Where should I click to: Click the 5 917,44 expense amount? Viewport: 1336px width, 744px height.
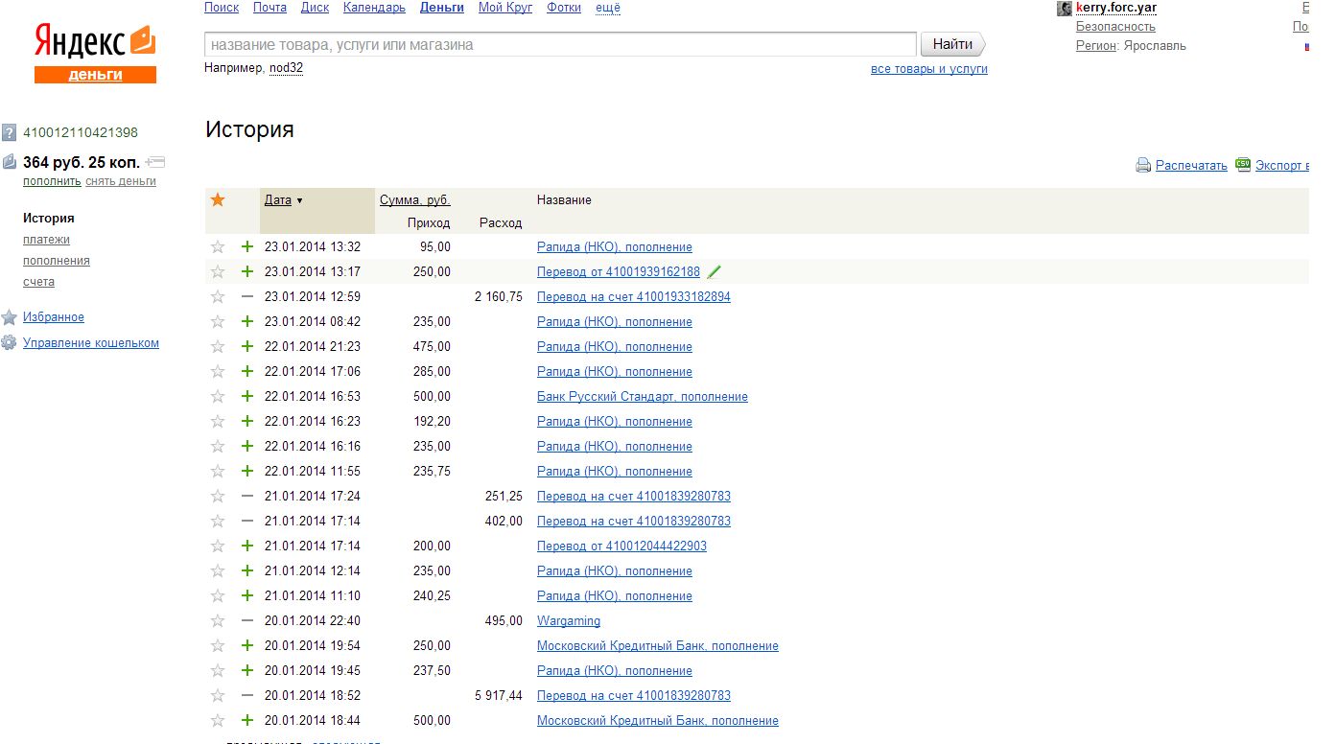(499, 695)
